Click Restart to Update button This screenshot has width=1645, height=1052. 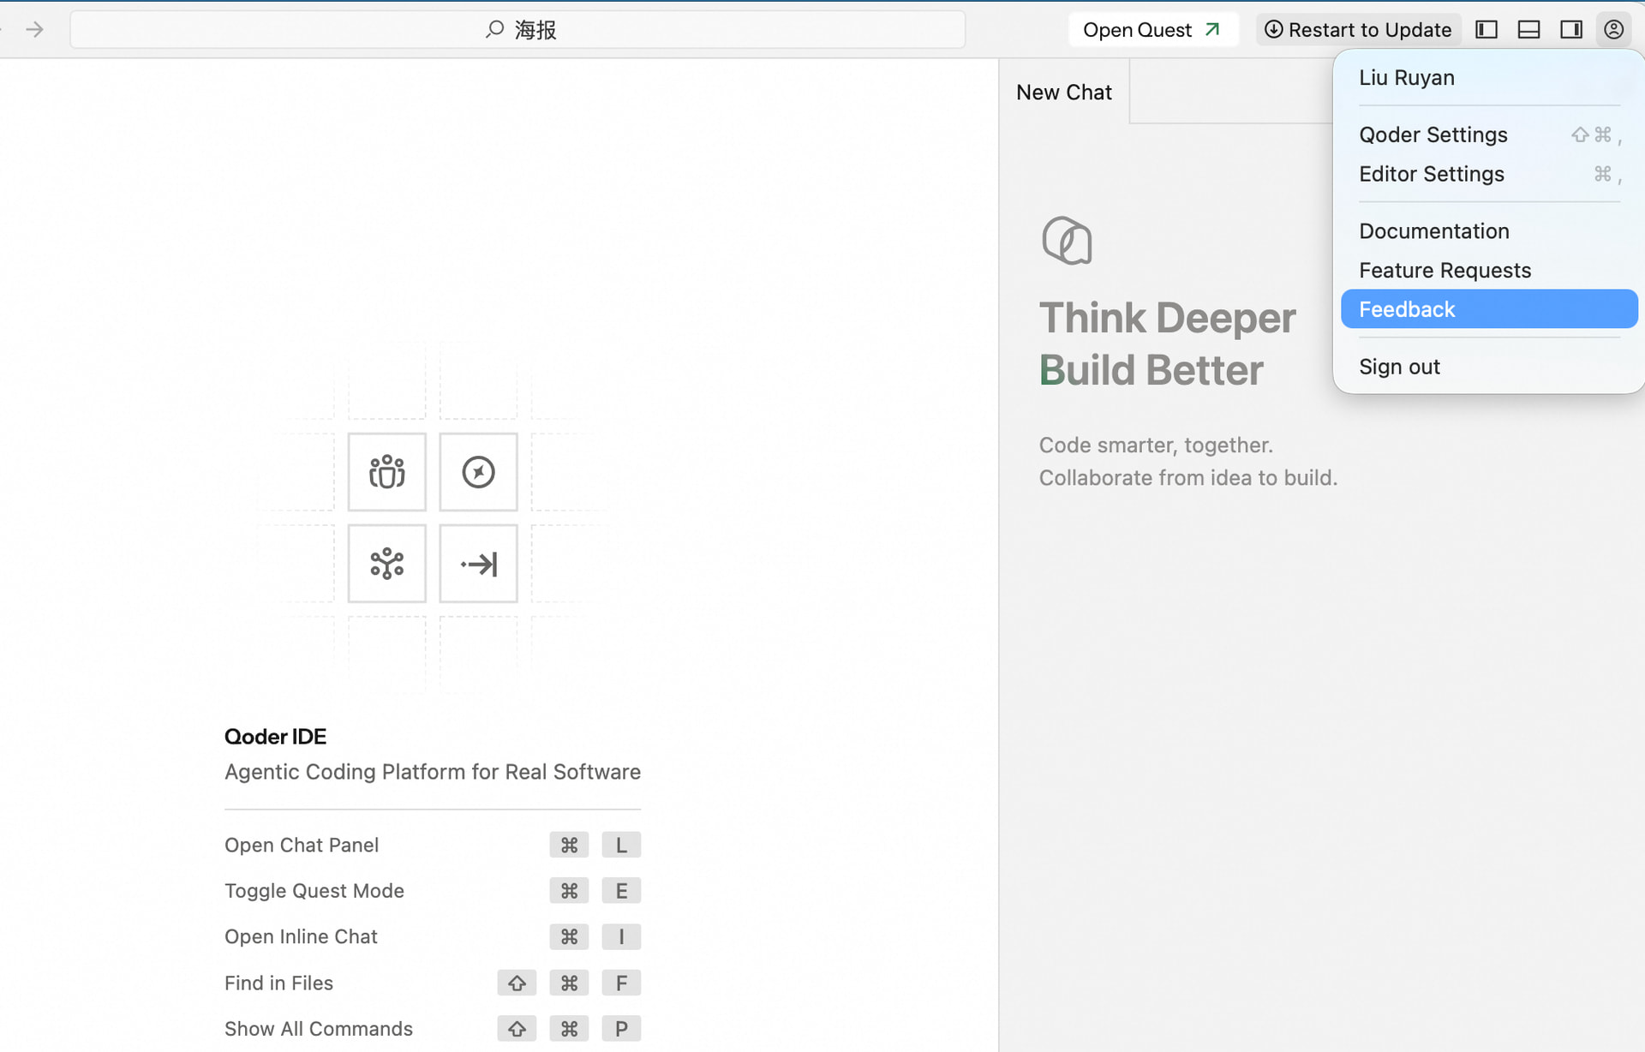coord(1358,30)
